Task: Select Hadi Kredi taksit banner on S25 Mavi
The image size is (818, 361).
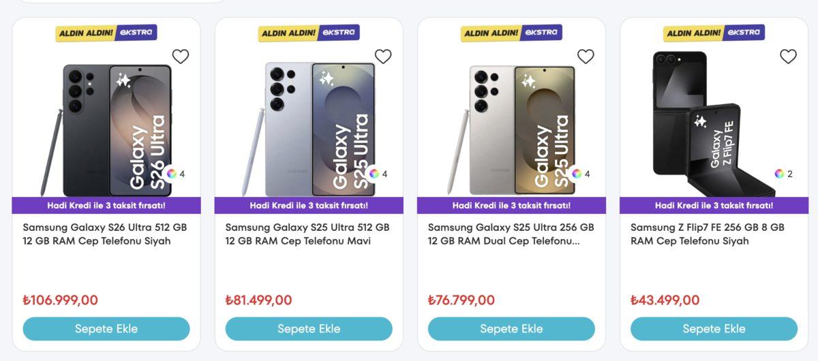Action: click(309, 205)
